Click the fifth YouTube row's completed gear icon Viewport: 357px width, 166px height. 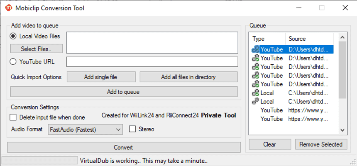(255, 84)
